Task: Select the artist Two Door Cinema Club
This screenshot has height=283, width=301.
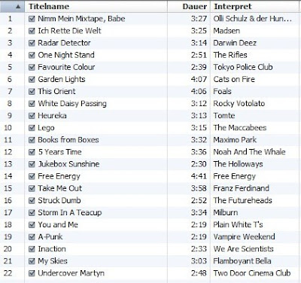Action: click(x=252, y=273)
